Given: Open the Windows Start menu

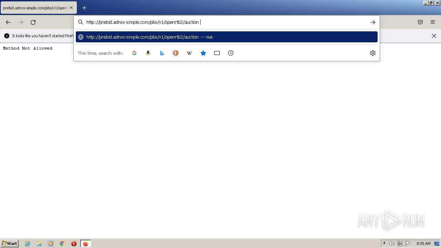Looking at the screenshot, I should pos(9,244).
